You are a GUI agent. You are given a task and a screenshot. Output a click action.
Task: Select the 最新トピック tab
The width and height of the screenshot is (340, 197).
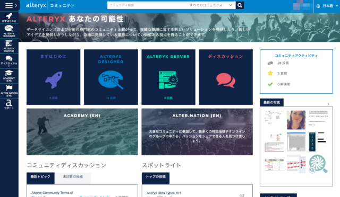(x=40, y=177)
